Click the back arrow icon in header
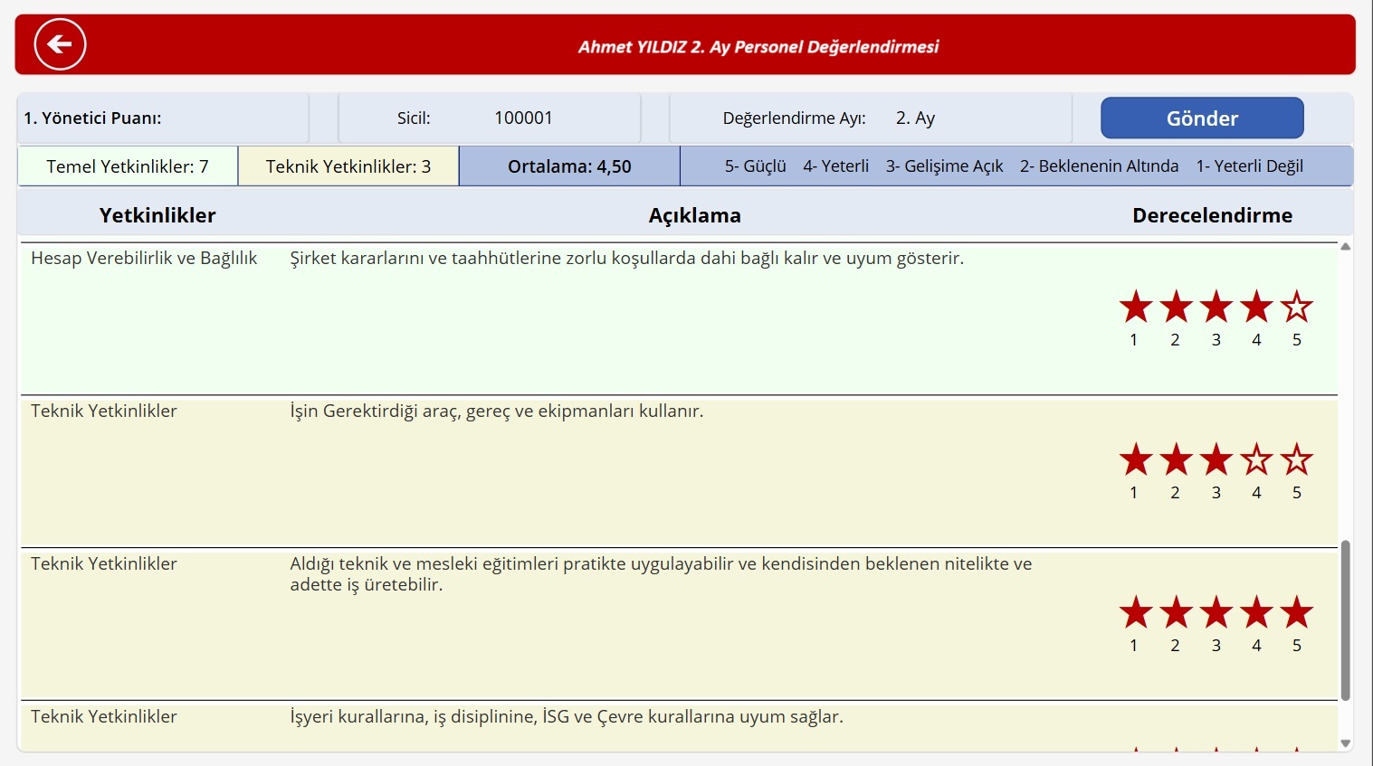Image resolution: width=1373 pixels, height=766 pixels. (x=60, y=44)
